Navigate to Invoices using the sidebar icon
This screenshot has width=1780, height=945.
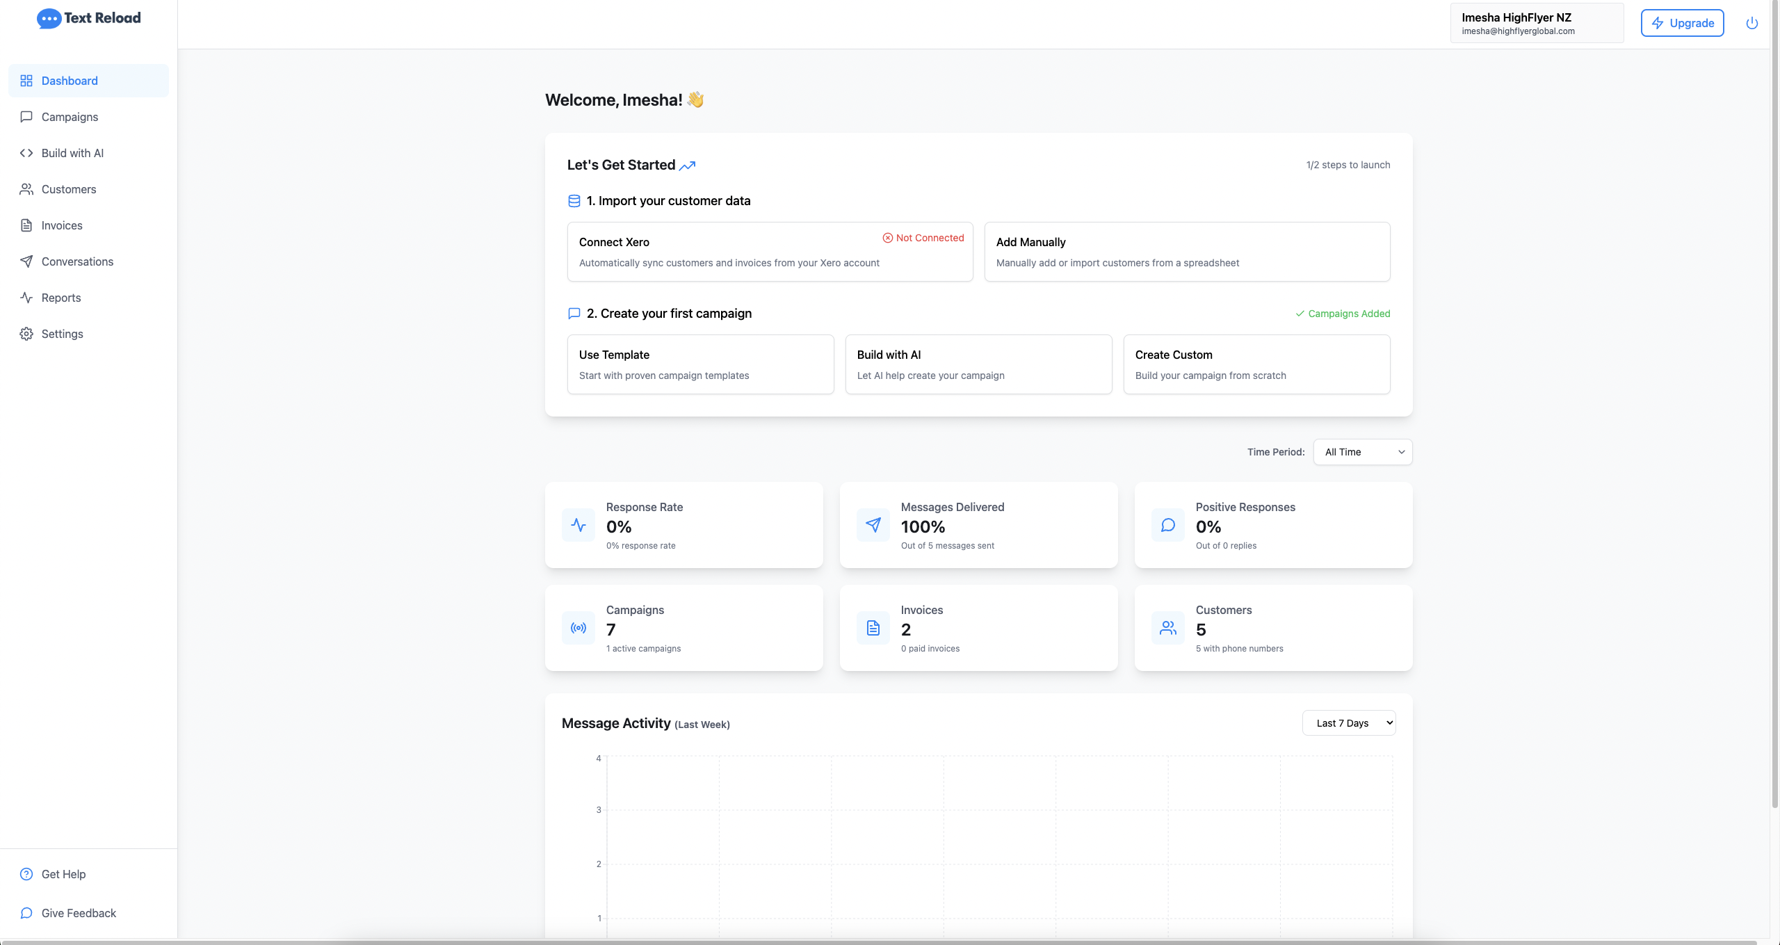click(x=26, y=225)
